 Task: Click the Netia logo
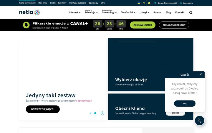[29, 12]
